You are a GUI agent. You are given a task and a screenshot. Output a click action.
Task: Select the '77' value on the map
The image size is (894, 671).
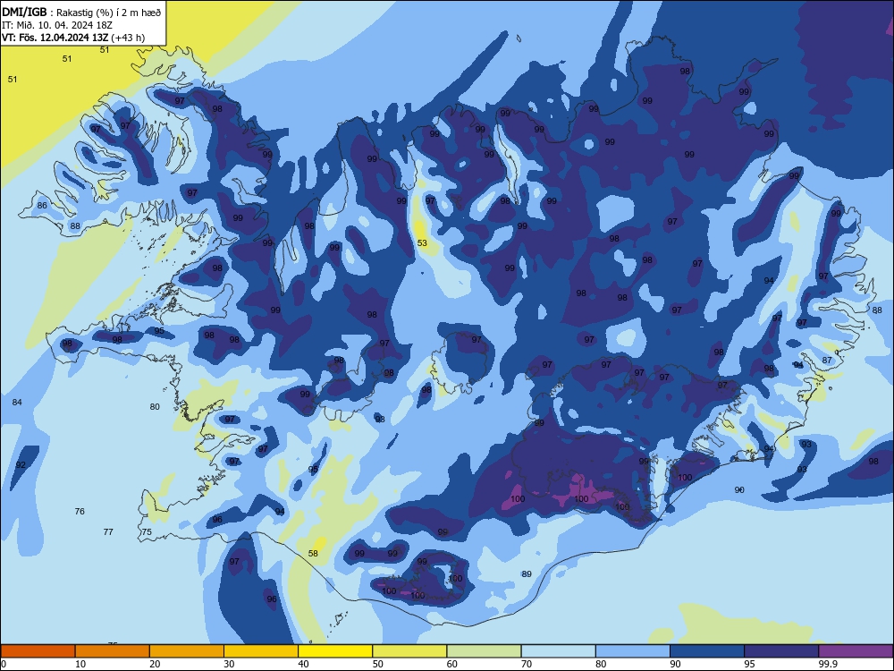[x=108, y=531]
